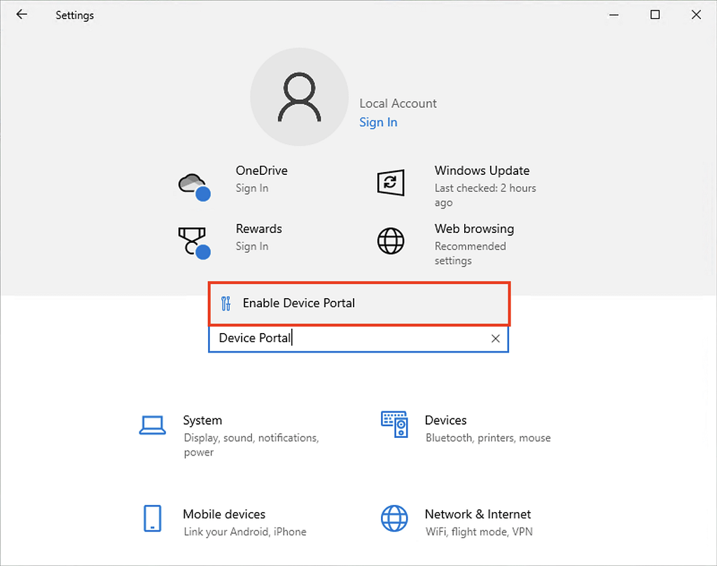Click Sign In under OneDrive
This screenshot has height=566, width=717.
(251, 188)
